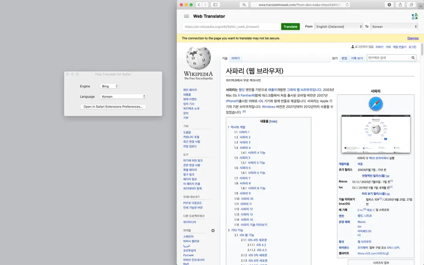Image resolution: width=424 pixels, height=265 pixels.
Task: Open the Language dropdown set to Korean
Action: (123, 96)
